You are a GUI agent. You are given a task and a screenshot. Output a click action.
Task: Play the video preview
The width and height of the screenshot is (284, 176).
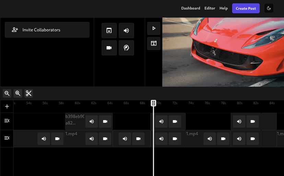pos(154,28)
